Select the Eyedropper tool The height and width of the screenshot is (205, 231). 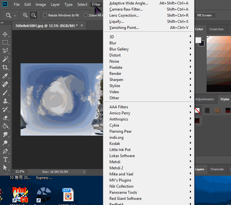[5, 76]
